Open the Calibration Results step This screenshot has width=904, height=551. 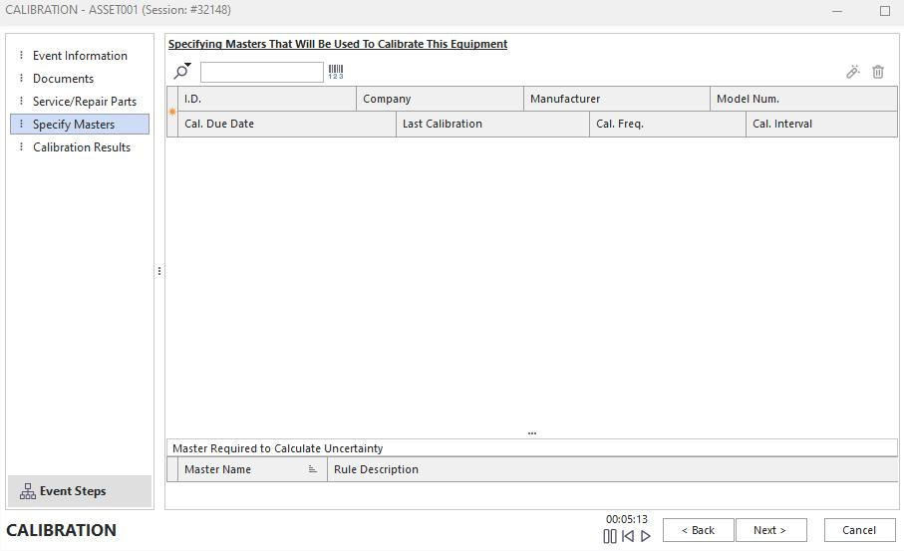pos(82,147)
